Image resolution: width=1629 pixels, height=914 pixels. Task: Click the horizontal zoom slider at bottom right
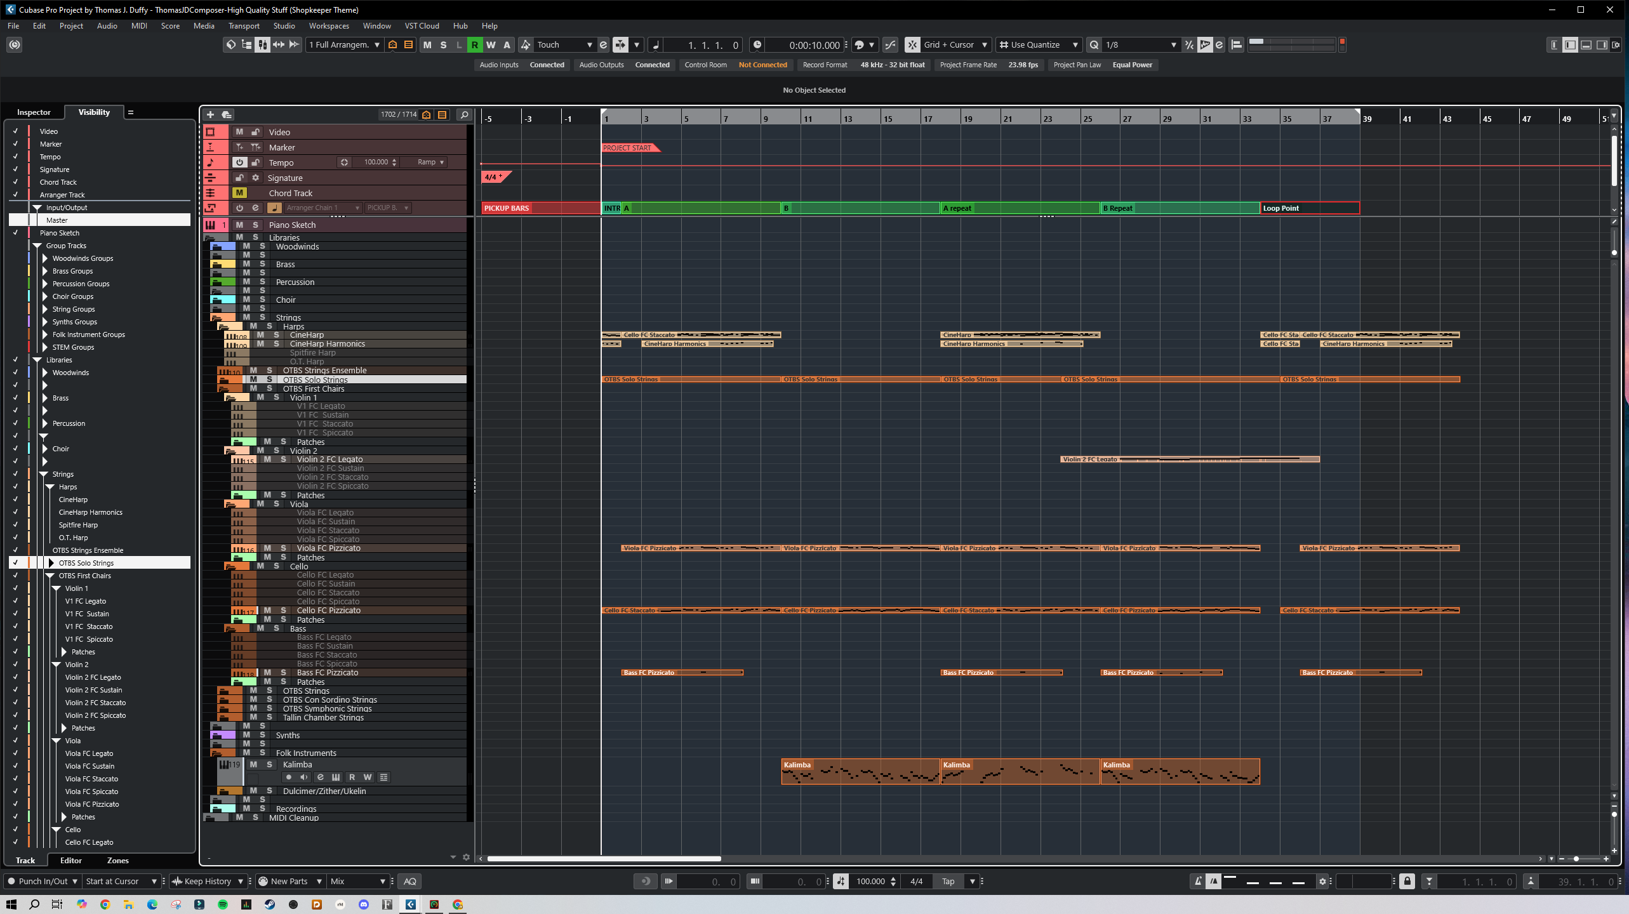[x=1576, y=859]
